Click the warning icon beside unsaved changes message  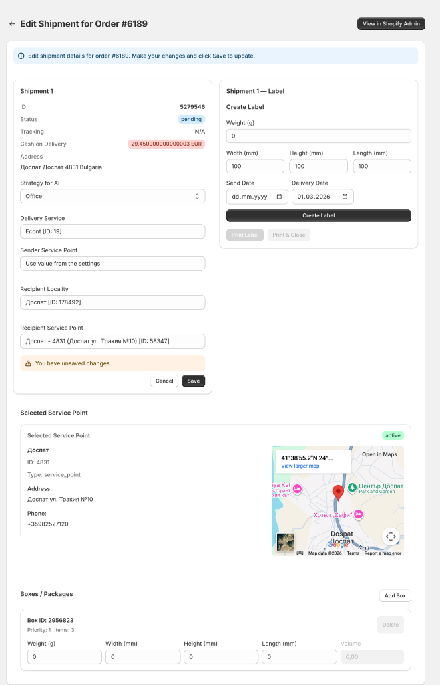pyautogui.click(x=27, y=362)
